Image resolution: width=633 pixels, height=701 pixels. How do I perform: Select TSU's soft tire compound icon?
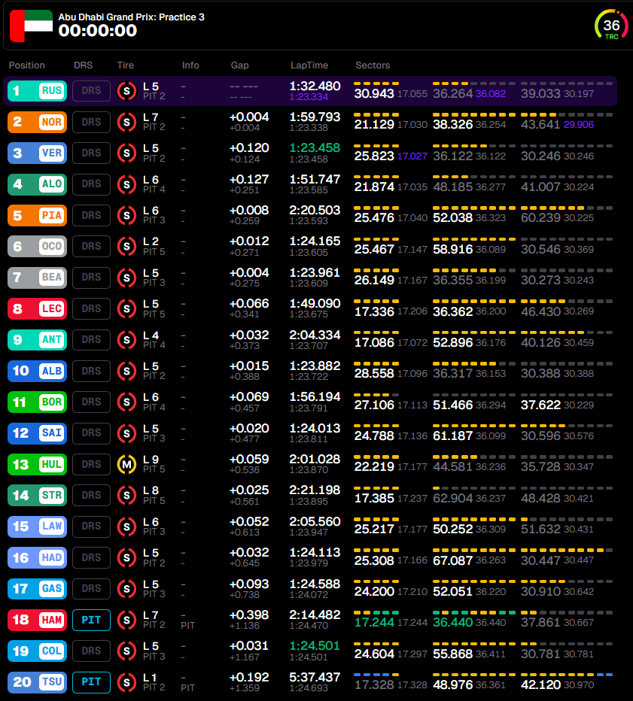[125, 682]
